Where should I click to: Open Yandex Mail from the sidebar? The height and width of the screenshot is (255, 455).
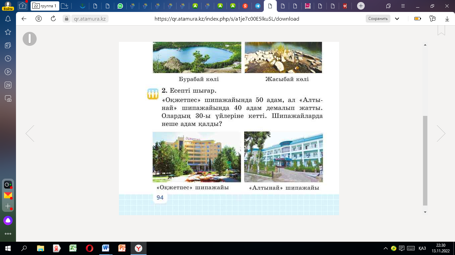coord(8,195)
